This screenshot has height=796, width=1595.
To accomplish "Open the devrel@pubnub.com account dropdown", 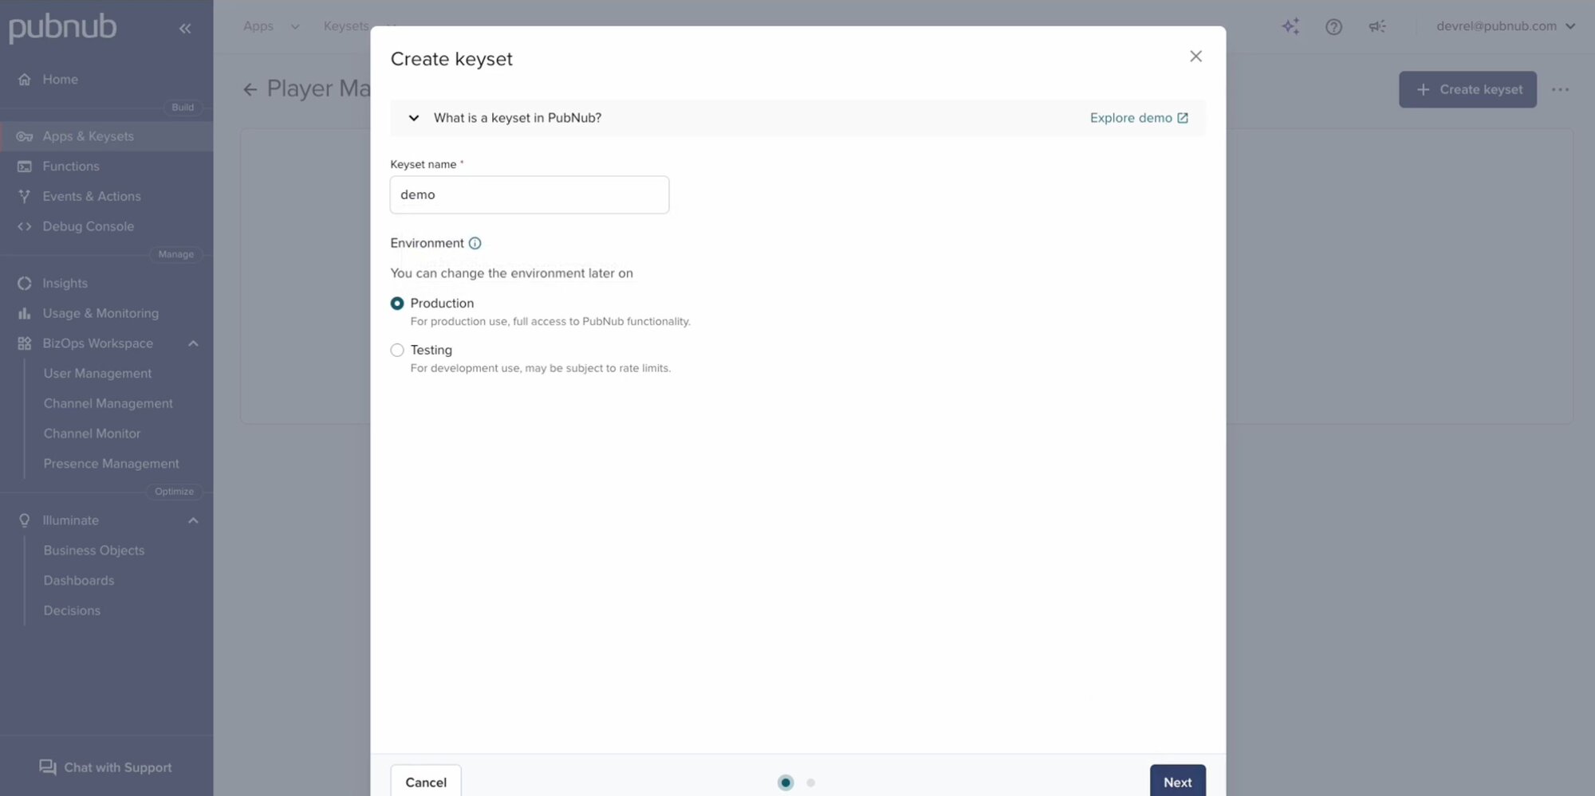I will click(1505, 26).
